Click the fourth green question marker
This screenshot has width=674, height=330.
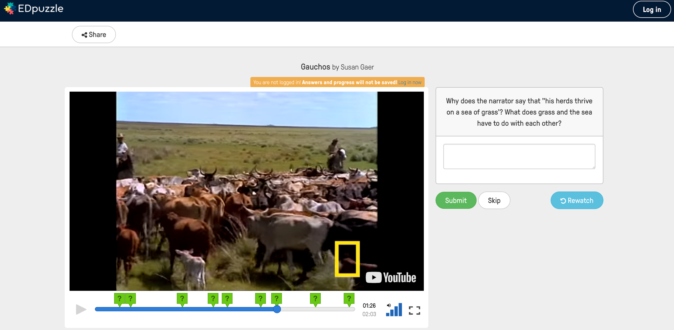pos(213,299)
